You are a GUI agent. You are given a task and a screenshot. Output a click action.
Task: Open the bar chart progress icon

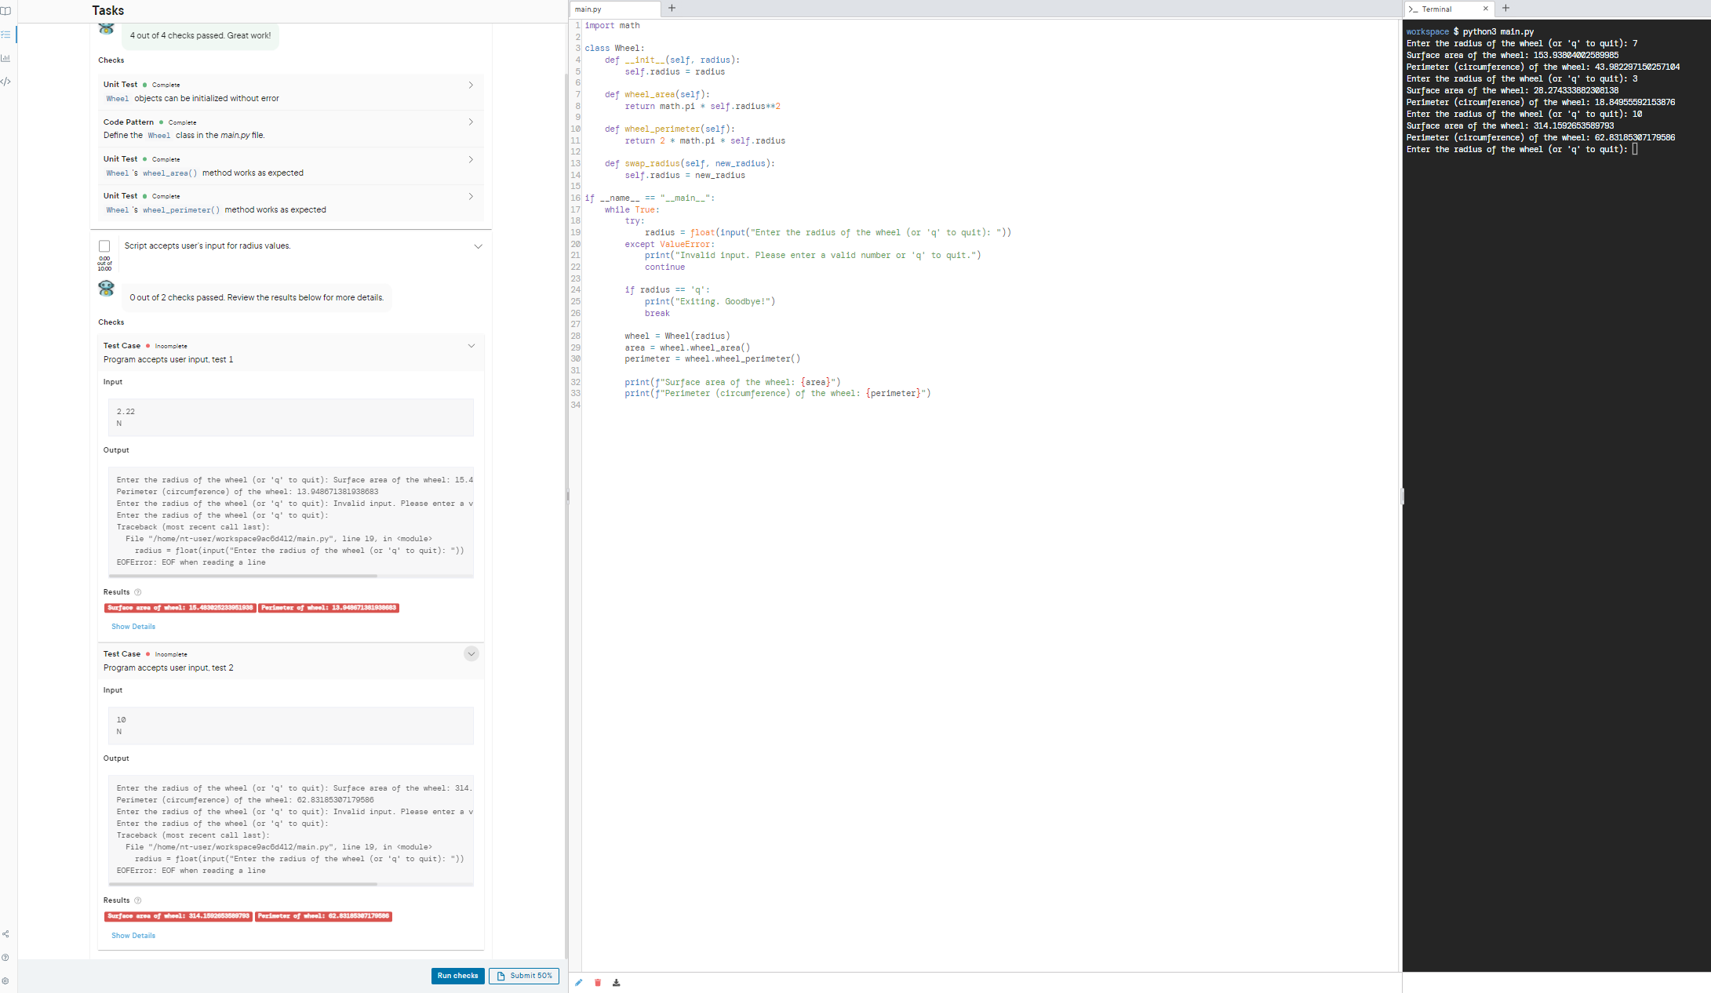point(5,58)
